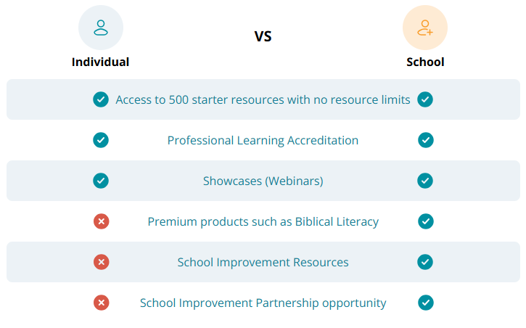The image size is (526, 328).
Task: Click Individual checkmark for 500 starter resources
Action: 101,99
